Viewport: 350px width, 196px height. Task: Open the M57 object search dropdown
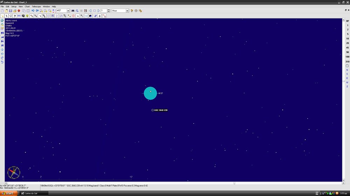pyautogui.click(x=68, y=11)
